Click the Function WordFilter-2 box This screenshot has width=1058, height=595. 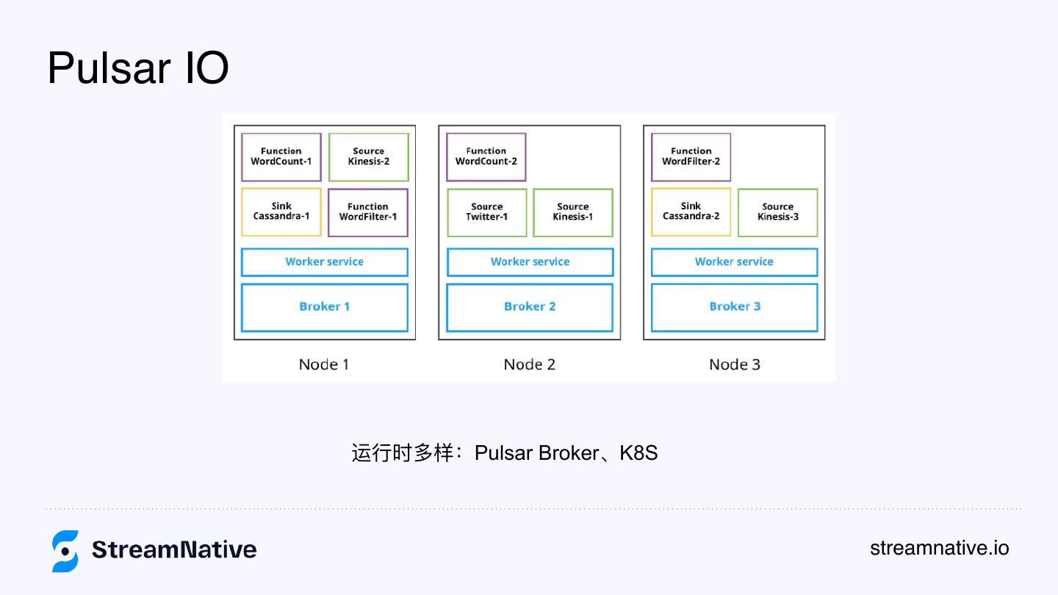(x=691, y=156)
